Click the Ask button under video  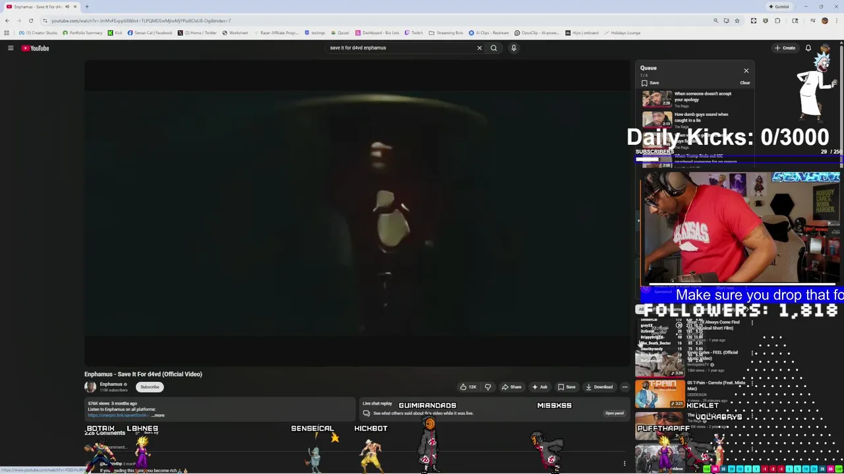540,387
